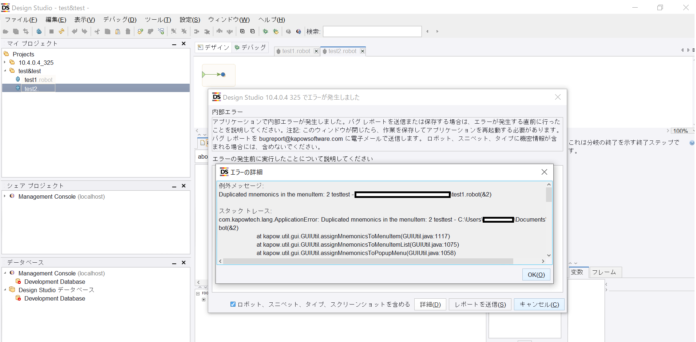
Task: Expand Management Console in shared projects
Action: (5, 196)
